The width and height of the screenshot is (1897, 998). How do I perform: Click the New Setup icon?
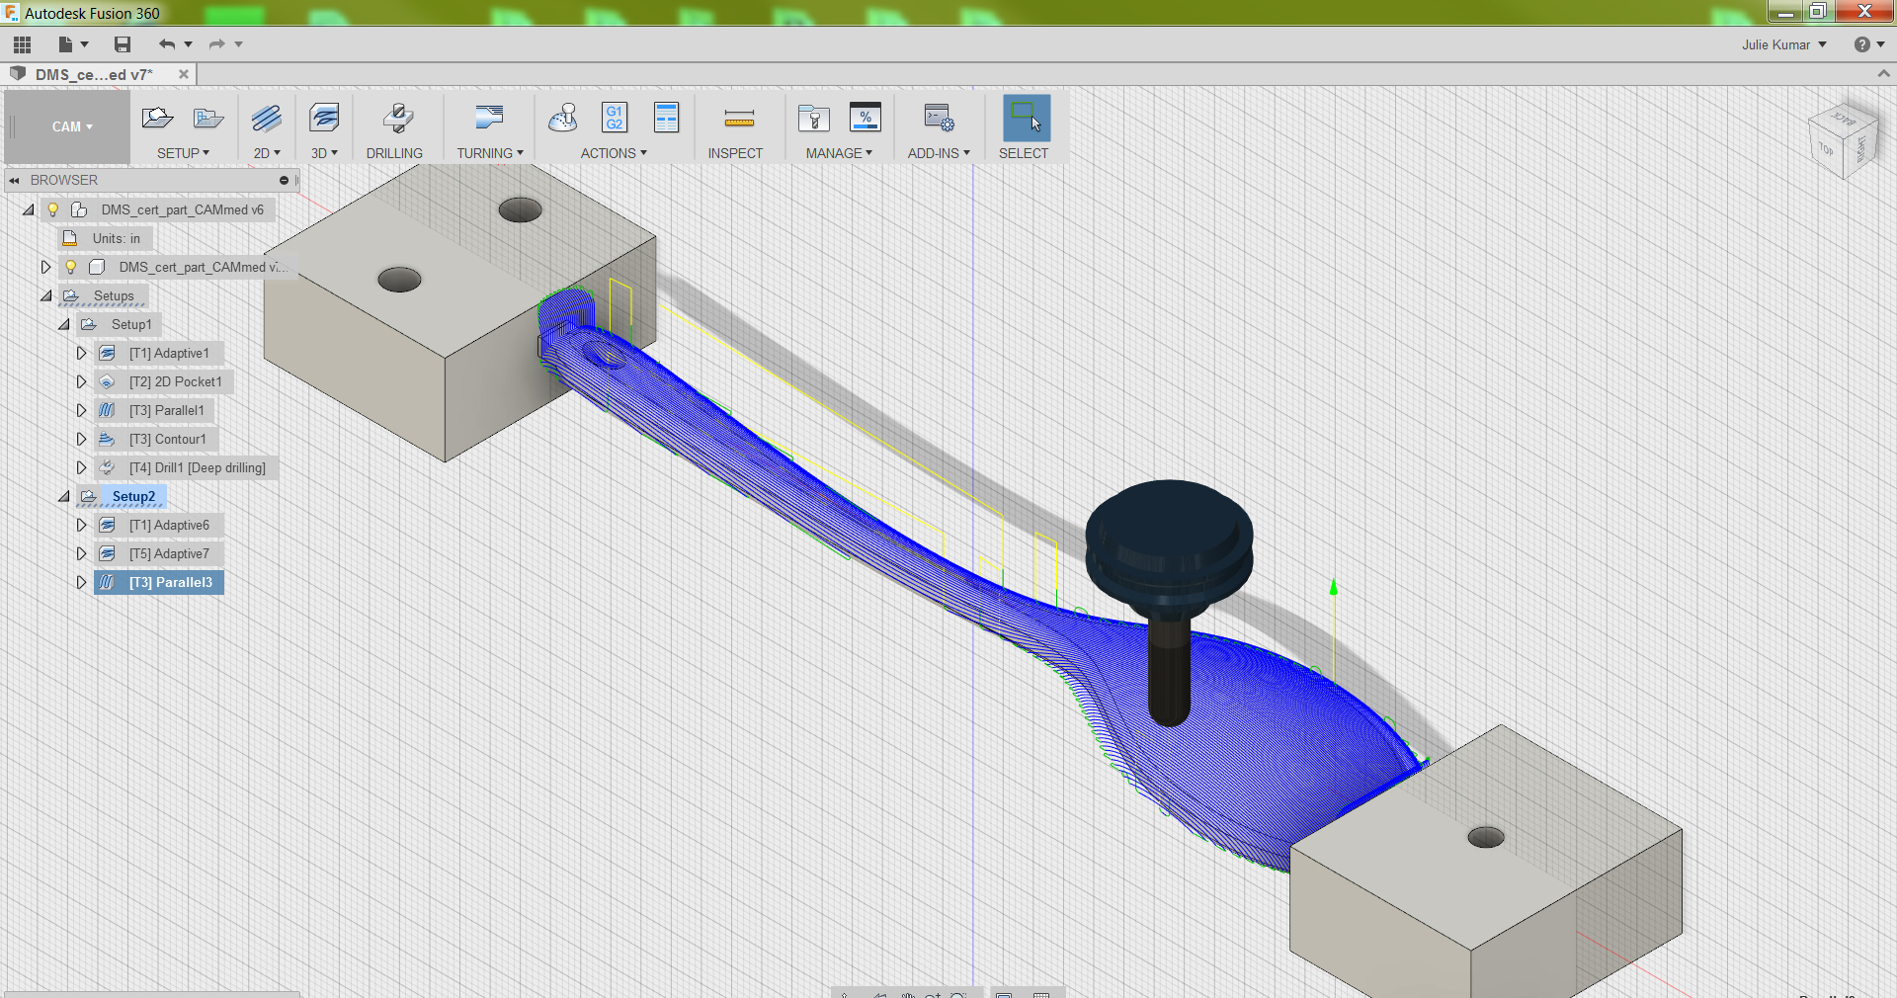click(157, 119)
